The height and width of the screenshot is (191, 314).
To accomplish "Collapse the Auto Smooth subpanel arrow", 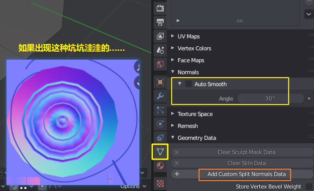I will point(180,84).
